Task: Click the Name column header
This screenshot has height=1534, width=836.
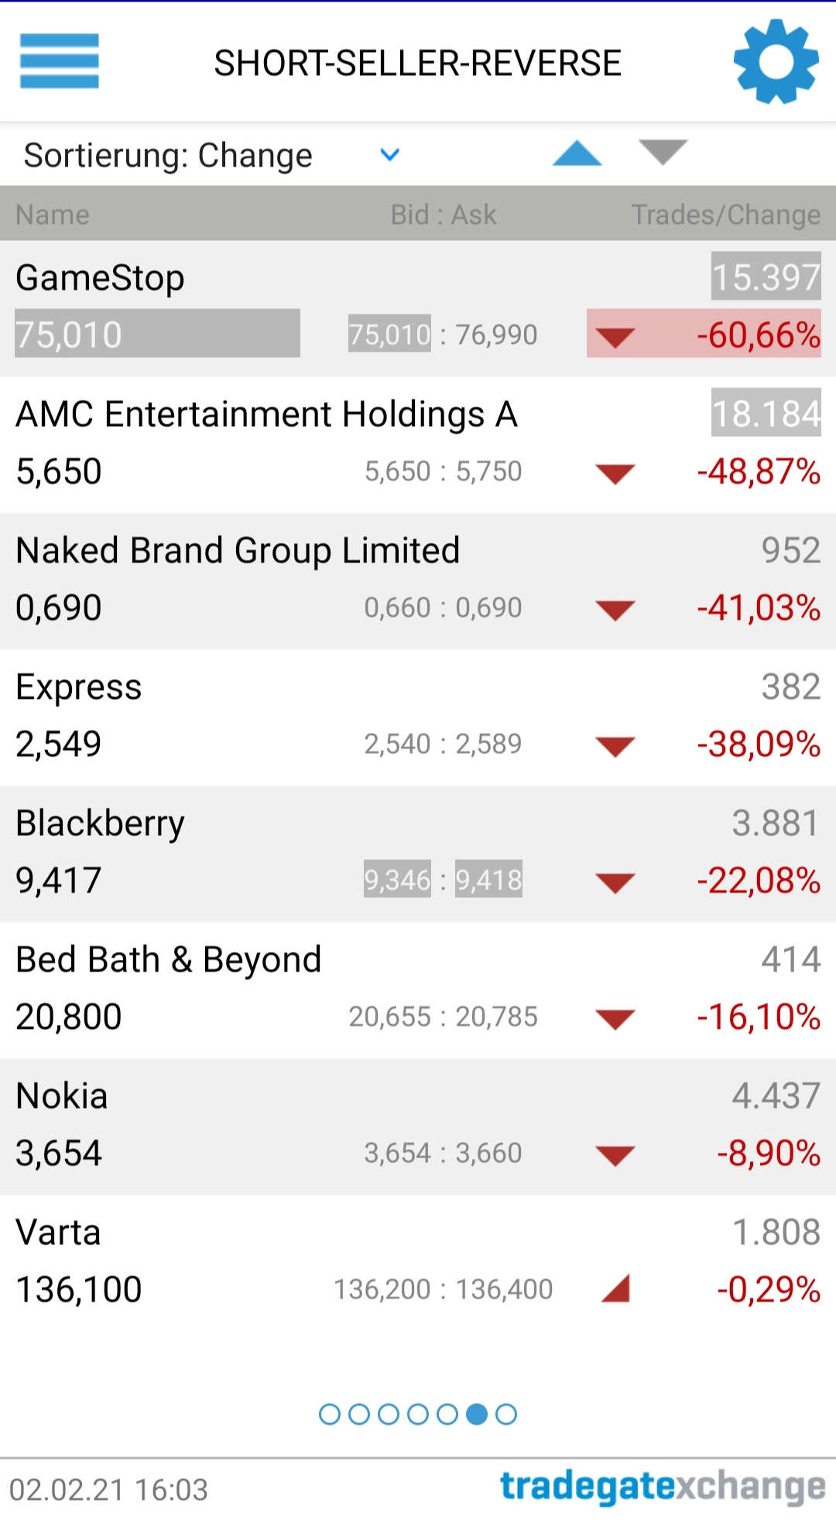Action: [x=53, y=215]
